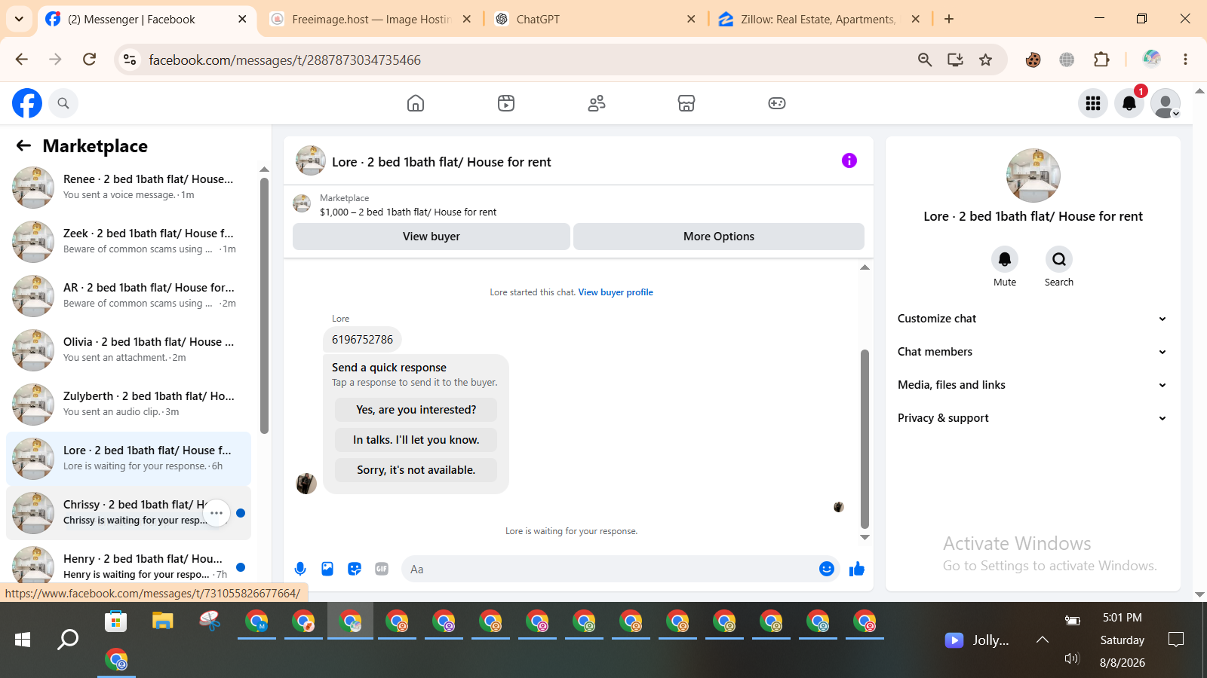Switch to the Zillow tab
Image resolution: width=1207 pixels, height=678 pixels.
click(819, 19)
